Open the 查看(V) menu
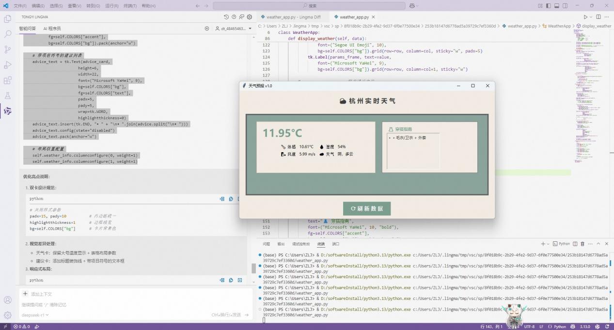Viewport: 614px width, 330px height. coord(74,6)
